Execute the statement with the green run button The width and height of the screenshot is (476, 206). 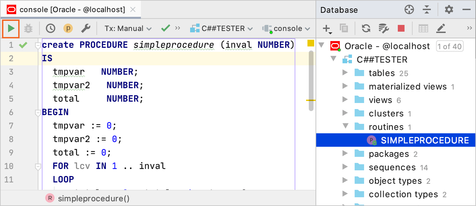(x=10, y=28)
